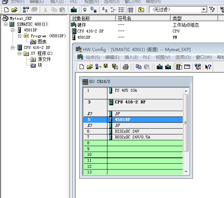The height and width of the screenshot is (198, 224).
Task: Click Save and Compile icon in HW Config
Action: pyautogui.click(x=115, y=67)
